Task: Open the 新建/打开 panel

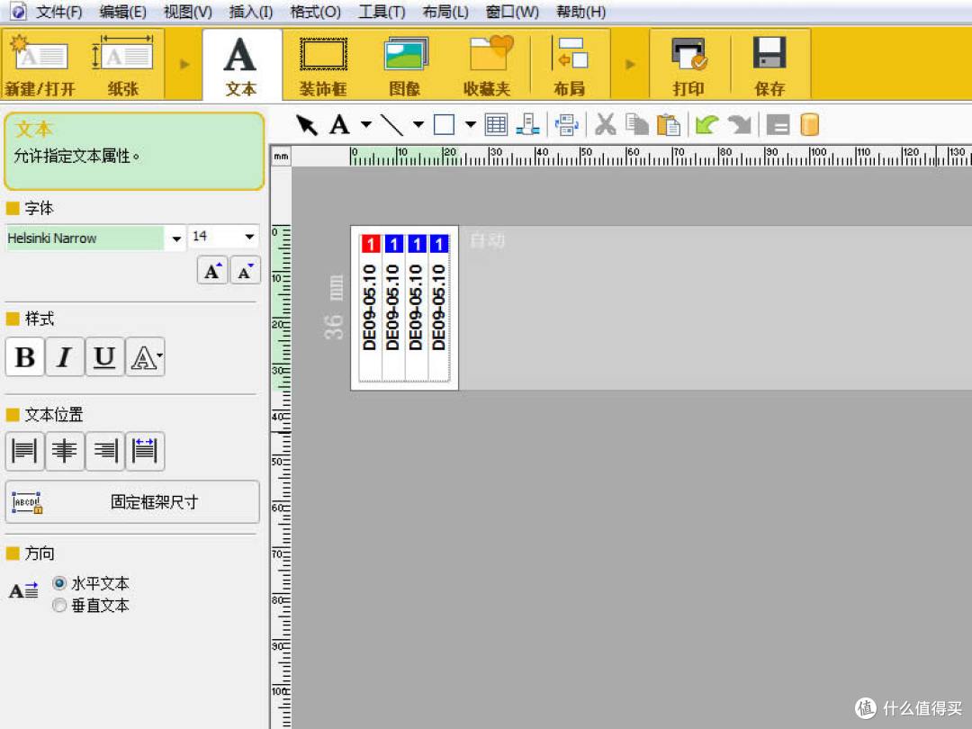Action: click(x=40, y=65)
